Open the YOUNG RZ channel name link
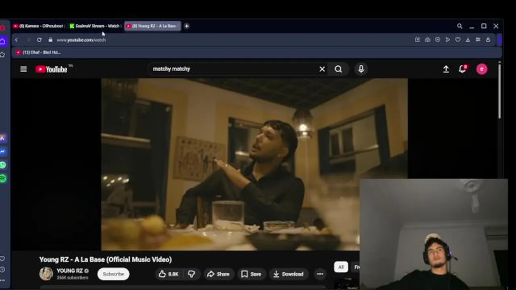 pos(70,271)
